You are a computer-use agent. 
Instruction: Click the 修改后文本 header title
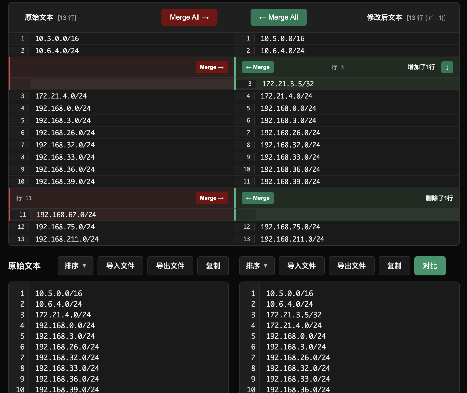(x=384, y=17)
